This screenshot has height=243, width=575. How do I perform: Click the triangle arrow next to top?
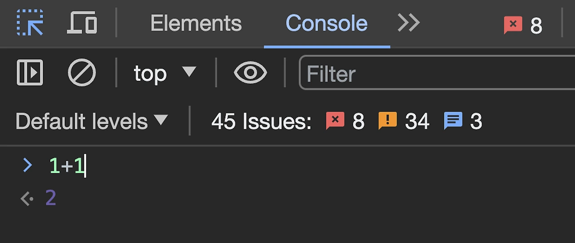[189, 71]
